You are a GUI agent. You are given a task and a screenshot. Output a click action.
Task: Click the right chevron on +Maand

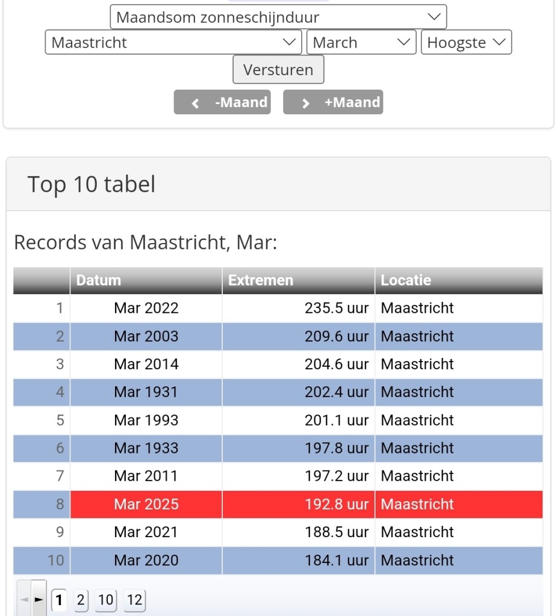tap(306, 103)
